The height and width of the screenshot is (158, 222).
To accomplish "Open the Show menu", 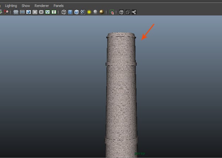I will point(26,6).
